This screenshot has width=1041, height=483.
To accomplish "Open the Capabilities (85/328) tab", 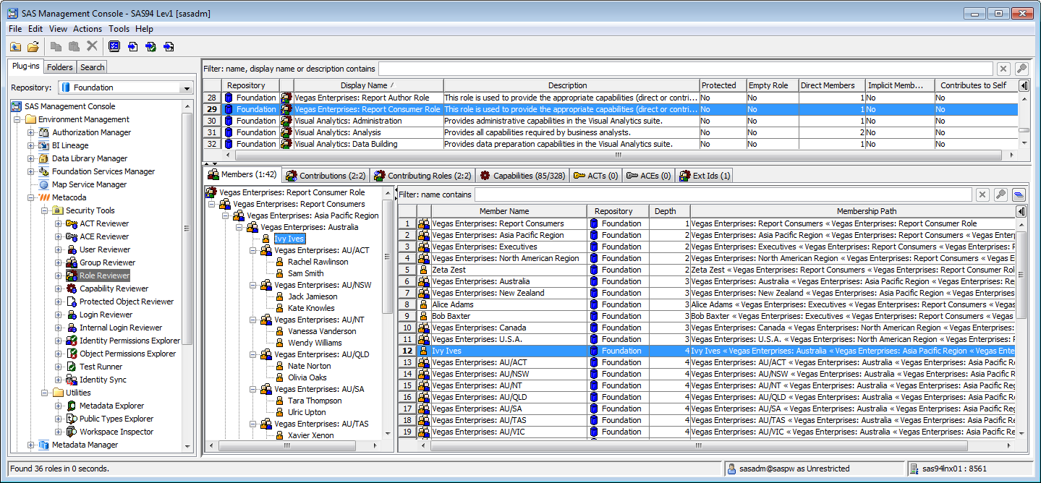I will (x=522, y=176).
